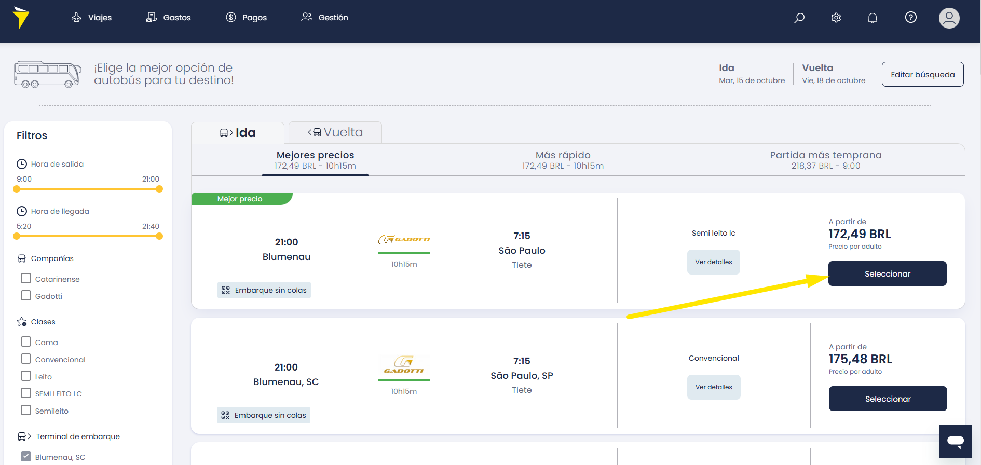Screen dimensions: 981x465
Task: Click the Mejor precio green label
Action: [x=241, y=199]
